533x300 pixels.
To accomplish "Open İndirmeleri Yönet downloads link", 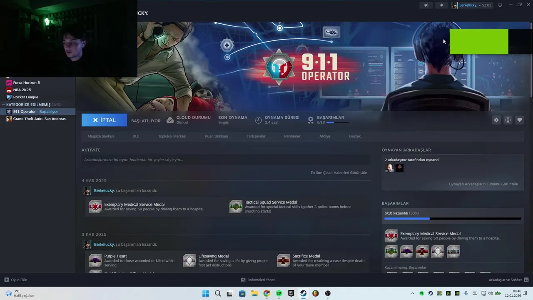I will 258,280.
